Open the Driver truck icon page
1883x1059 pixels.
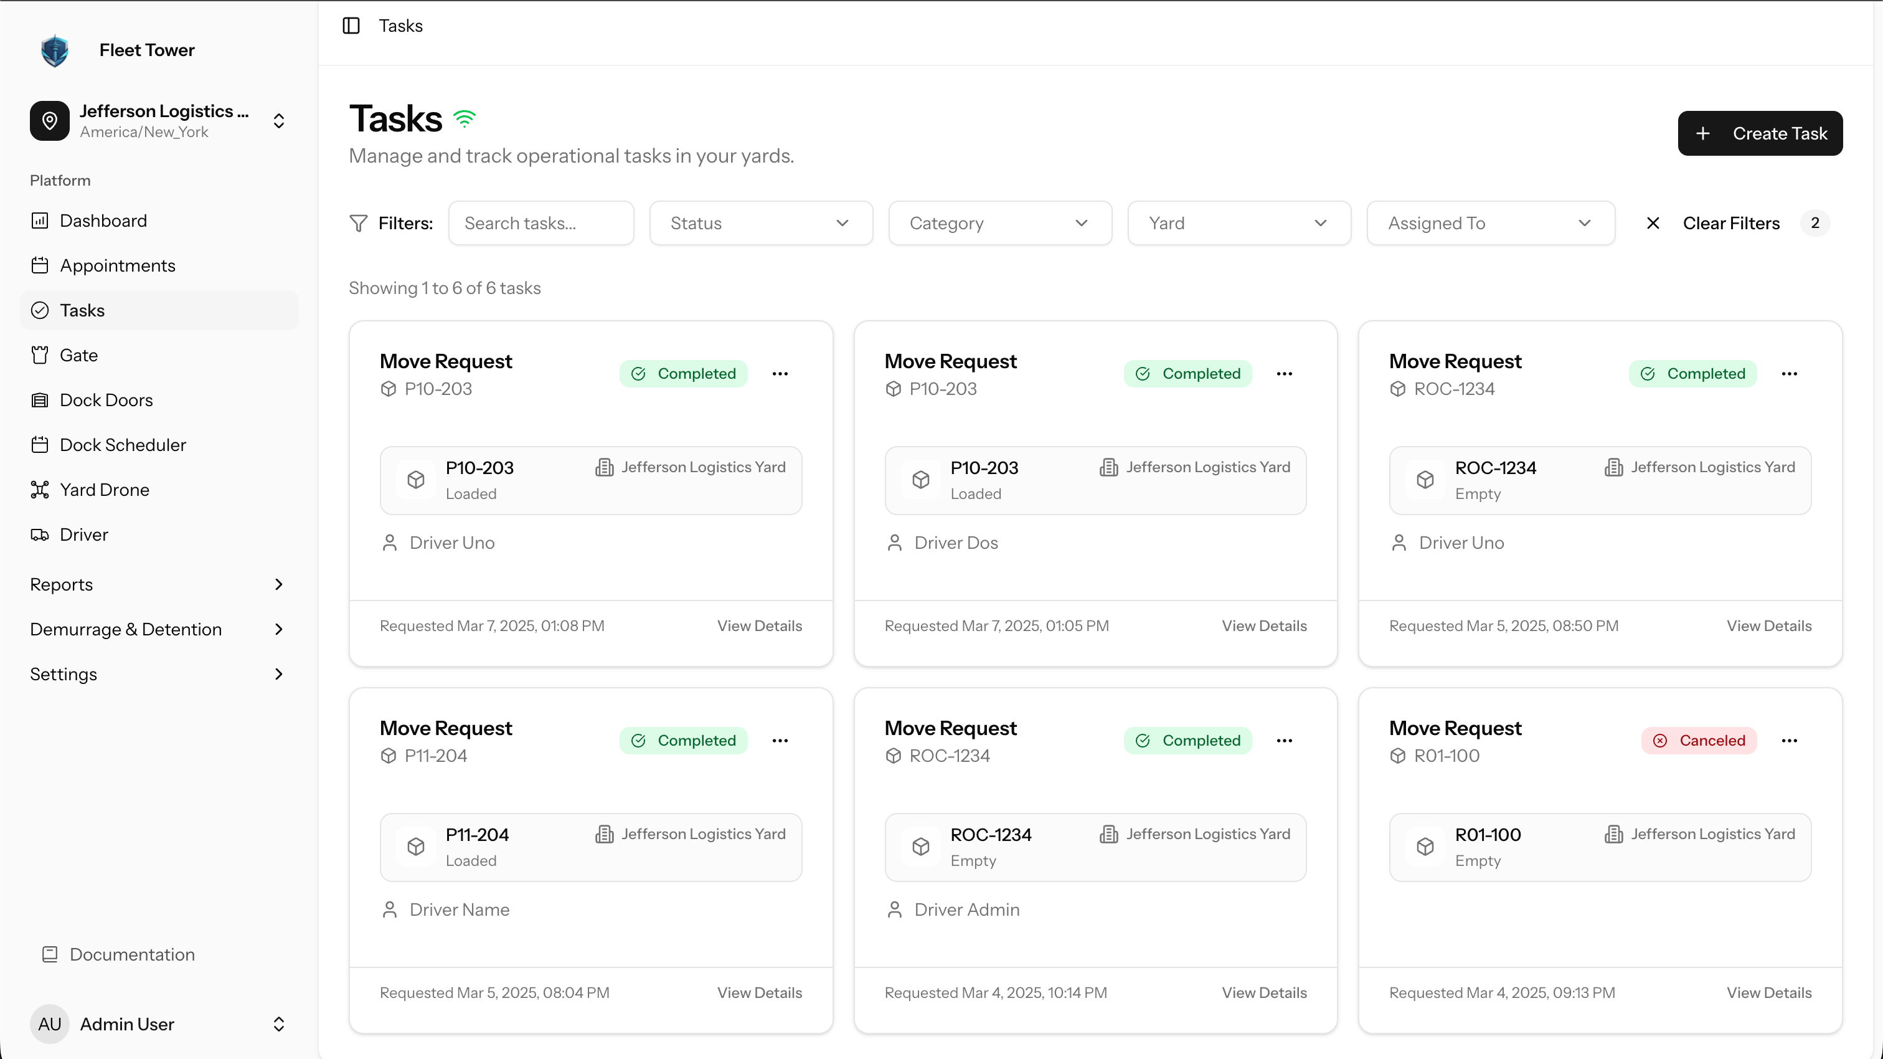point(39,534)
